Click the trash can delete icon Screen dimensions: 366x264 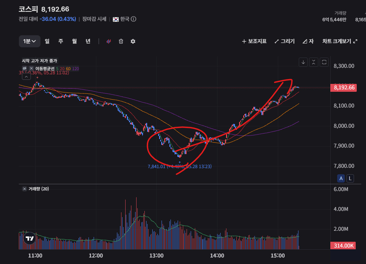[121, 41]
